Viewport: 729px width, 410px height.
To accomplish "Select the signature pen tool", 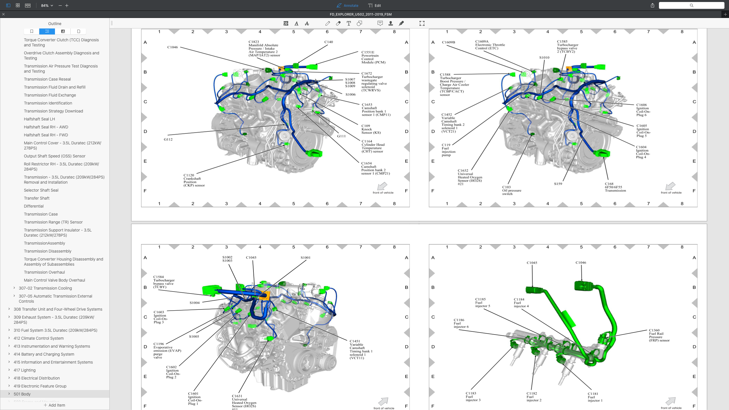I will (x=401, y=24).
